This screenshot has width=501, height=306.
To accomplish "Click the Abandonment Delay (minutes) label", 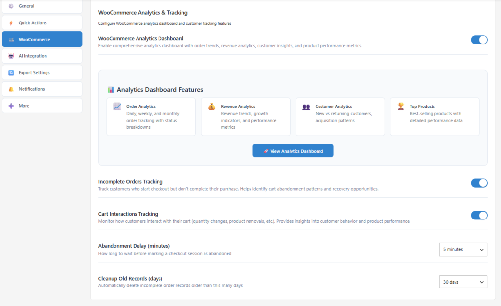I will 134,246.
